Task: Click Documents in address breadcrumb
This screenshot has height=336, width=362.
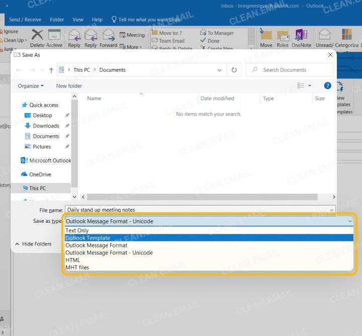Action: 113,70
